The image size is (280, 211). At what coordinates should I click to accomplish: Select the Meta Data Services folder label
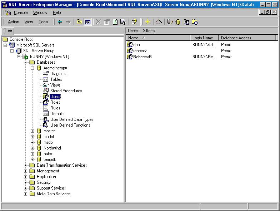pos(54,194)
